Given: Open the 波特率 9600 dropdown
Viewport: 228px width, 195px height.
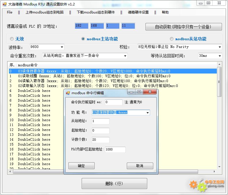Looking at the screenshot, I should click(x=62, y=47).
